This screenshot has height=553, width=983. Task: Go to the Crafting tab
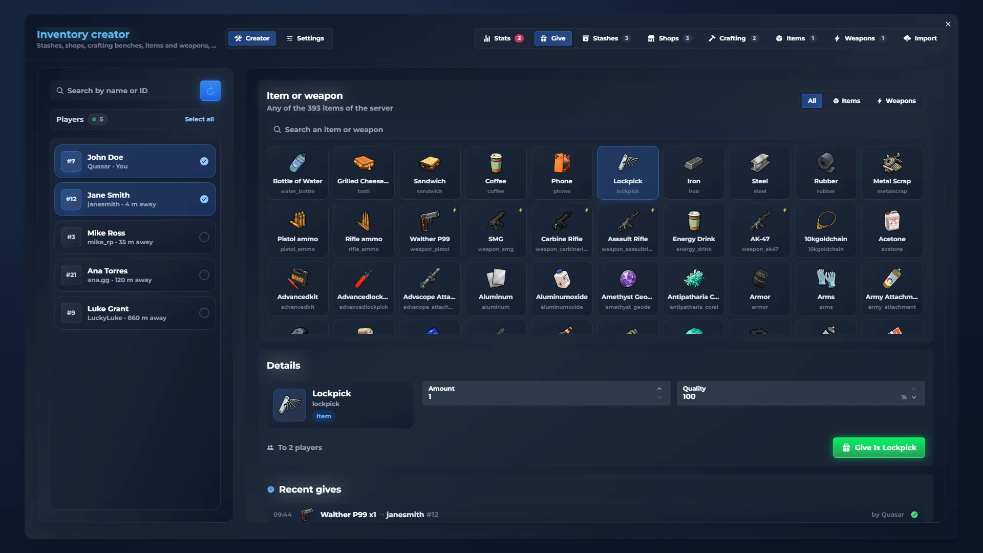(x=733, y=38)
